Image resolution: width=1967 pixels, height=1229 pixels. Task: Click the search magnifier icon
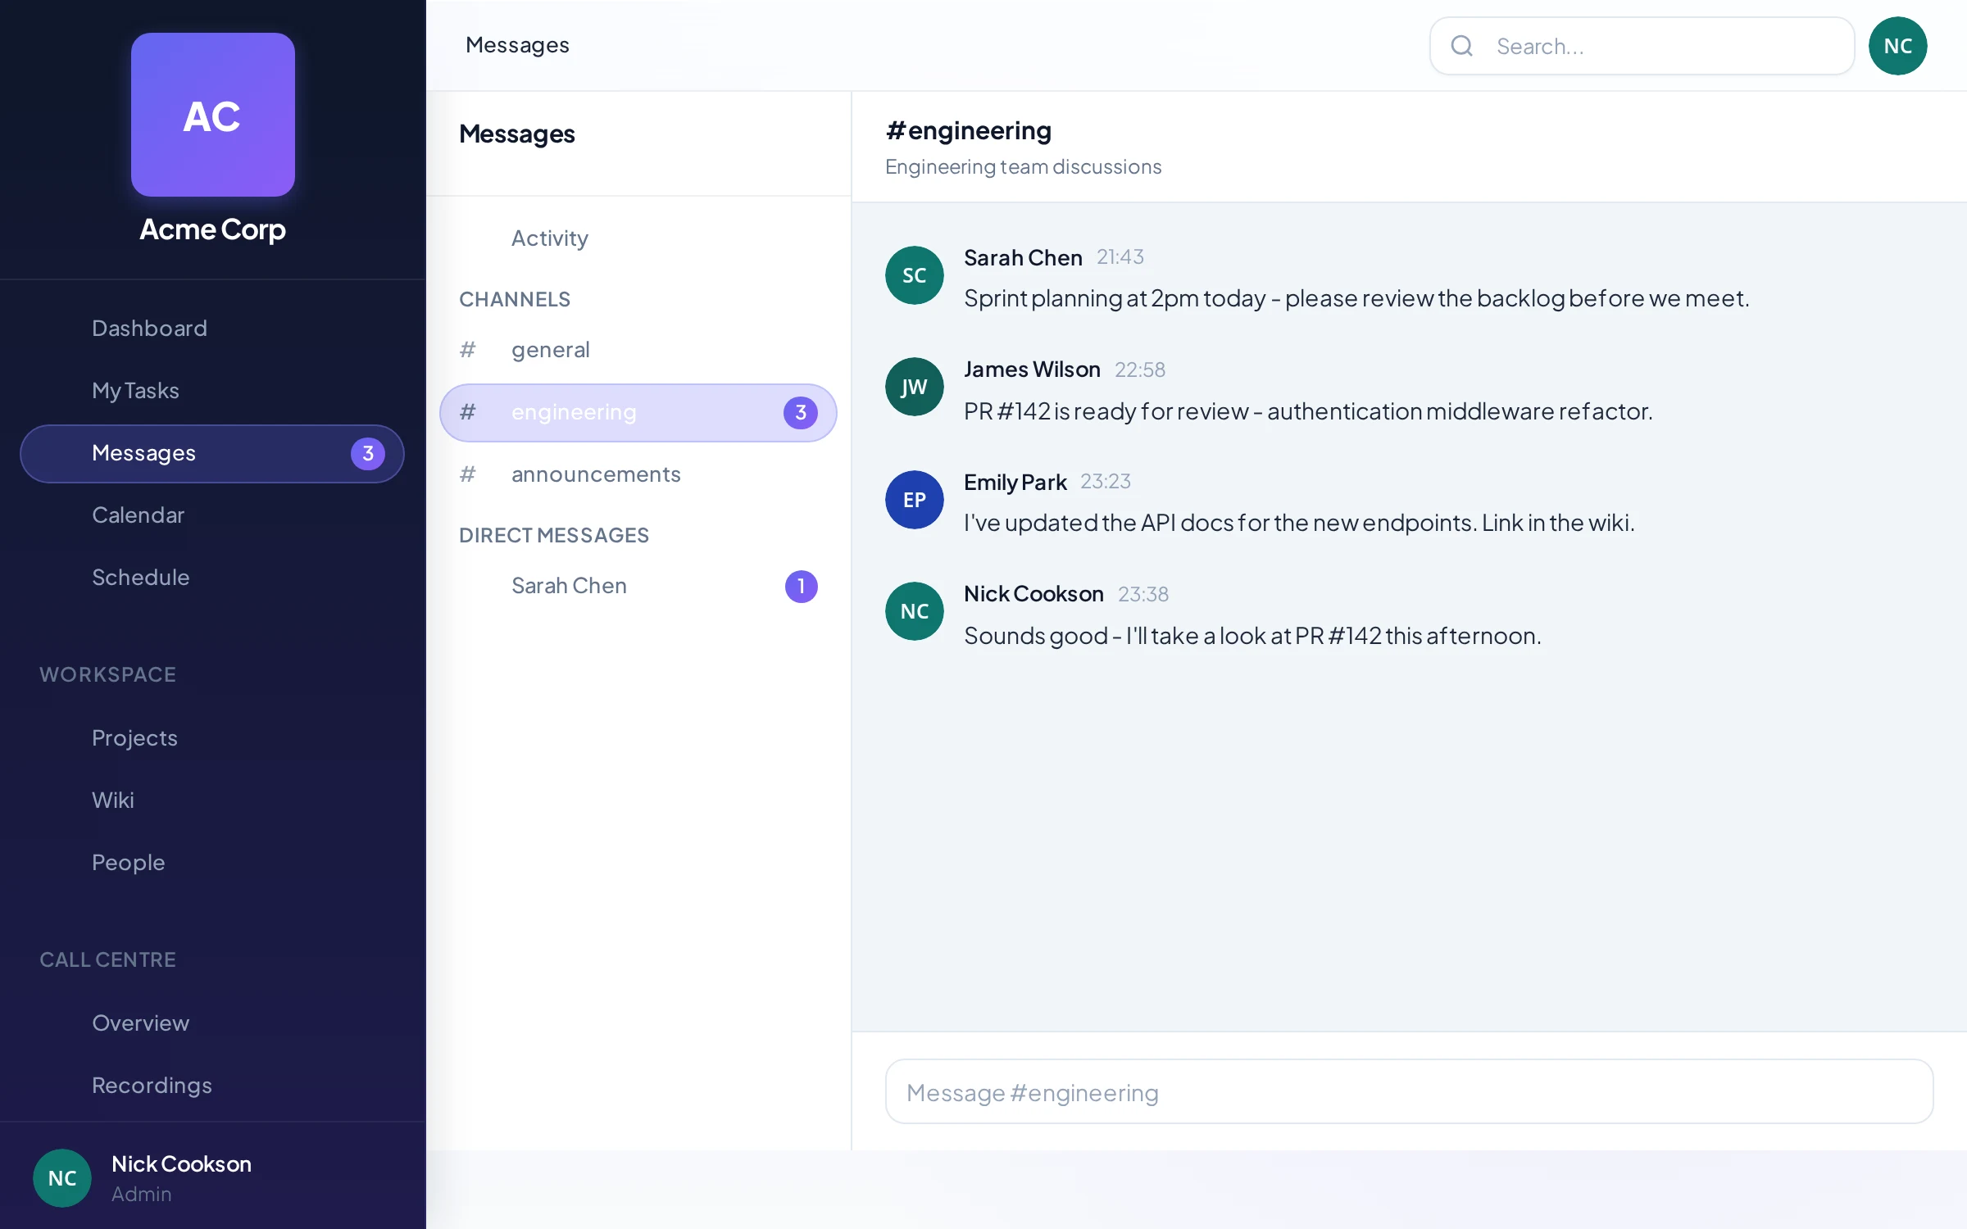[x=1462, y=46]
